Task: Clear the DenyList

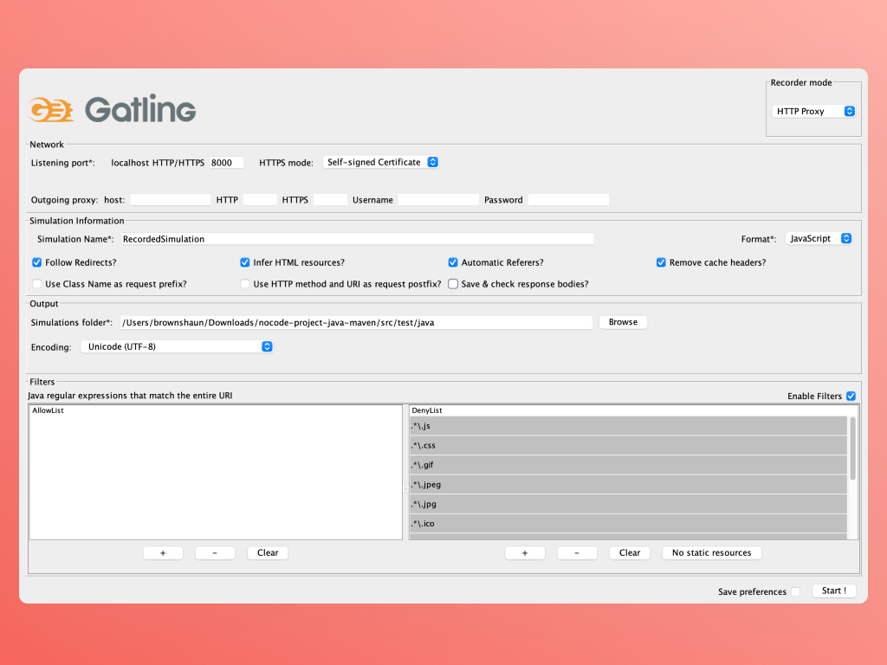Action: click(x=630, y=553)
